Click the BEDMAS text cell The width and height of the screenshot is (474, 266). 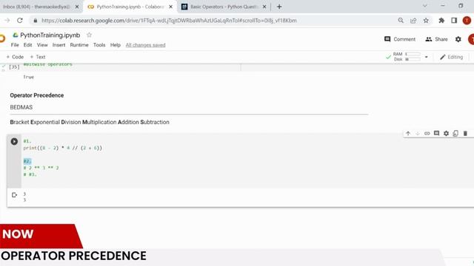coord(21,107)
